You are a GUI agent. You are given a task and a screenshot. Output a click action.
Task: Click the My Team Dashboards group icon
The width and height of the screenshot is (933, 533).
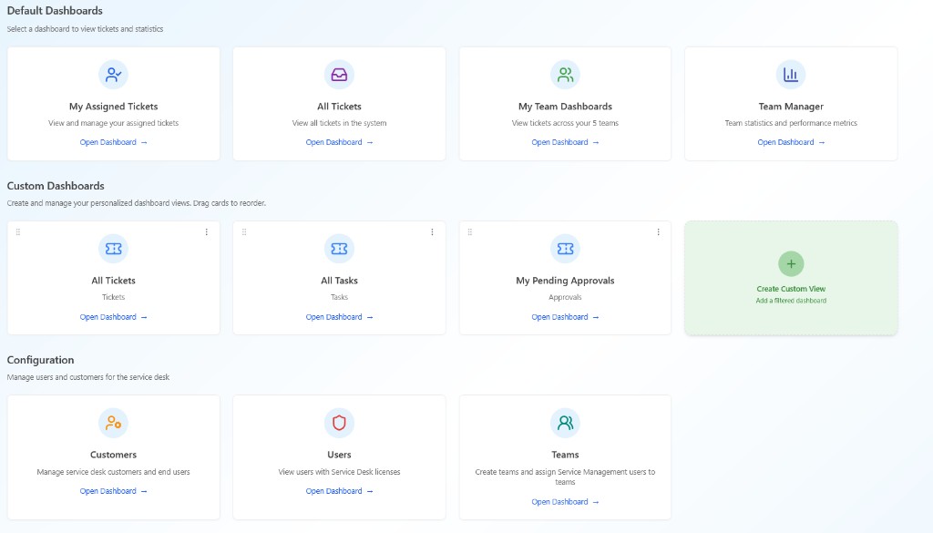[x=565, y=74]
